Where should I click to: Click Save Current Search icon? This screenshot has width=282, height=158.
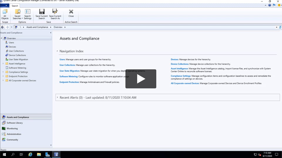(x=42, y=14)
